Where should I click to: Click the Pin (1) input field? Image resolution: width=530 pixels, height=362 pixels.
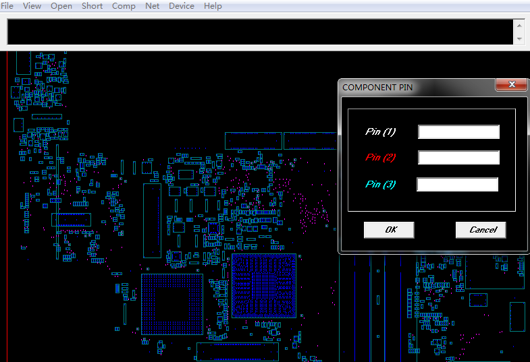coord(458,132)
